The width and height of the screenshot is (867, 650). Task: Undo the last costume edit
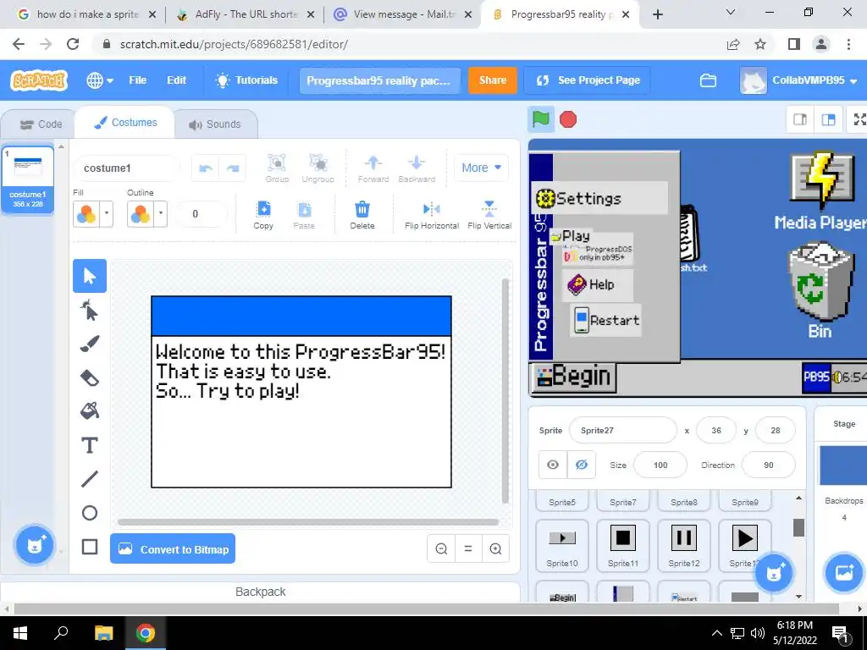[206, 168]
